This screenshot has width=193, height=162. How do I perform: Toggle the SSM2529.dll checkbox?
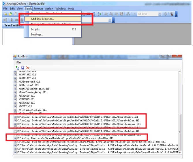pyautogui.click(x=15, y=96)
